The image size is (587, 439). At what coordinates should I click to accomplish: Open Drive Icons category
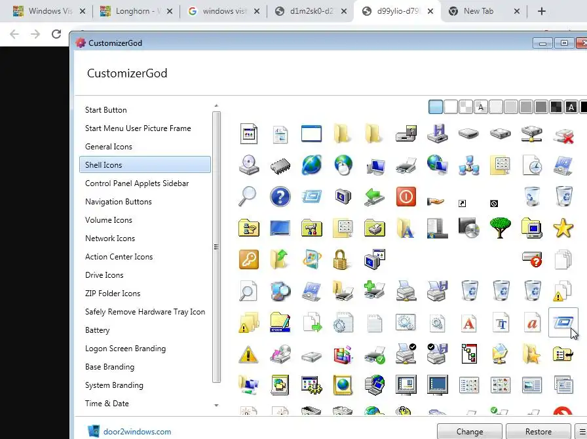[104, 275]
